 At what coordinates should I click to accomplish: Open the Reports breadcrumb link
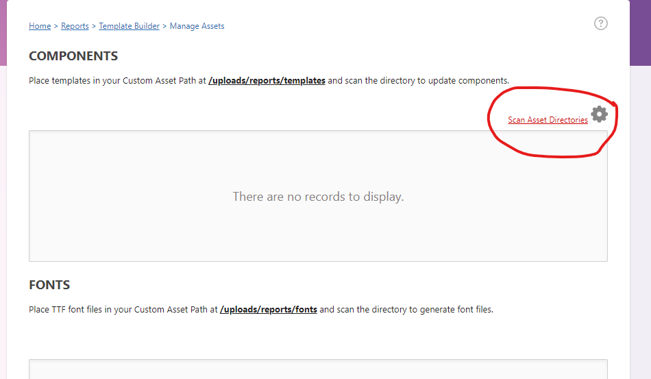pos(75,26)
